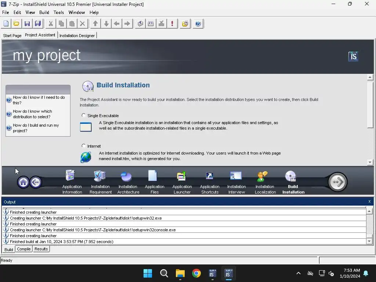Open the Application Launcher step

click(182, 182)
